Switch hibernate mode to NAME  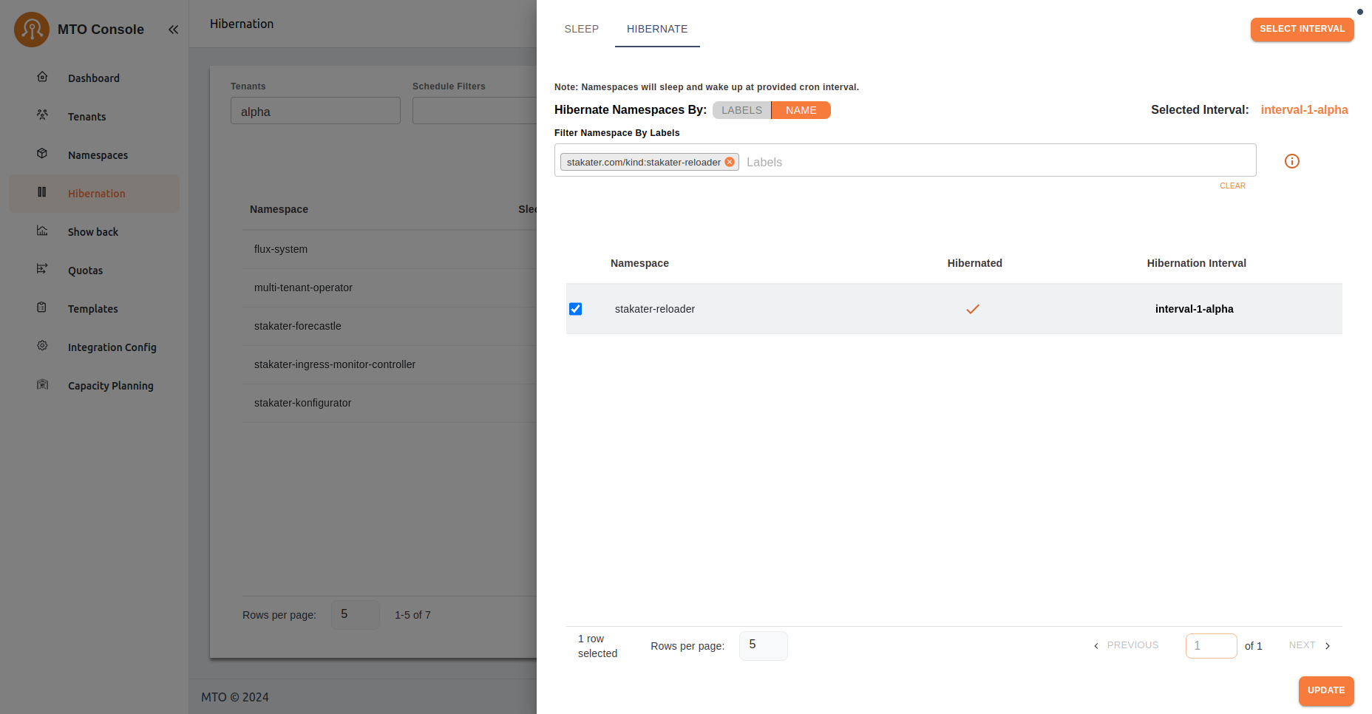pyautogui.click(x=801, y=110)
